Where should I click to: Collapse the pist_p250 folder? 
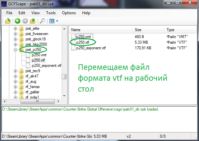click(15, 50)
